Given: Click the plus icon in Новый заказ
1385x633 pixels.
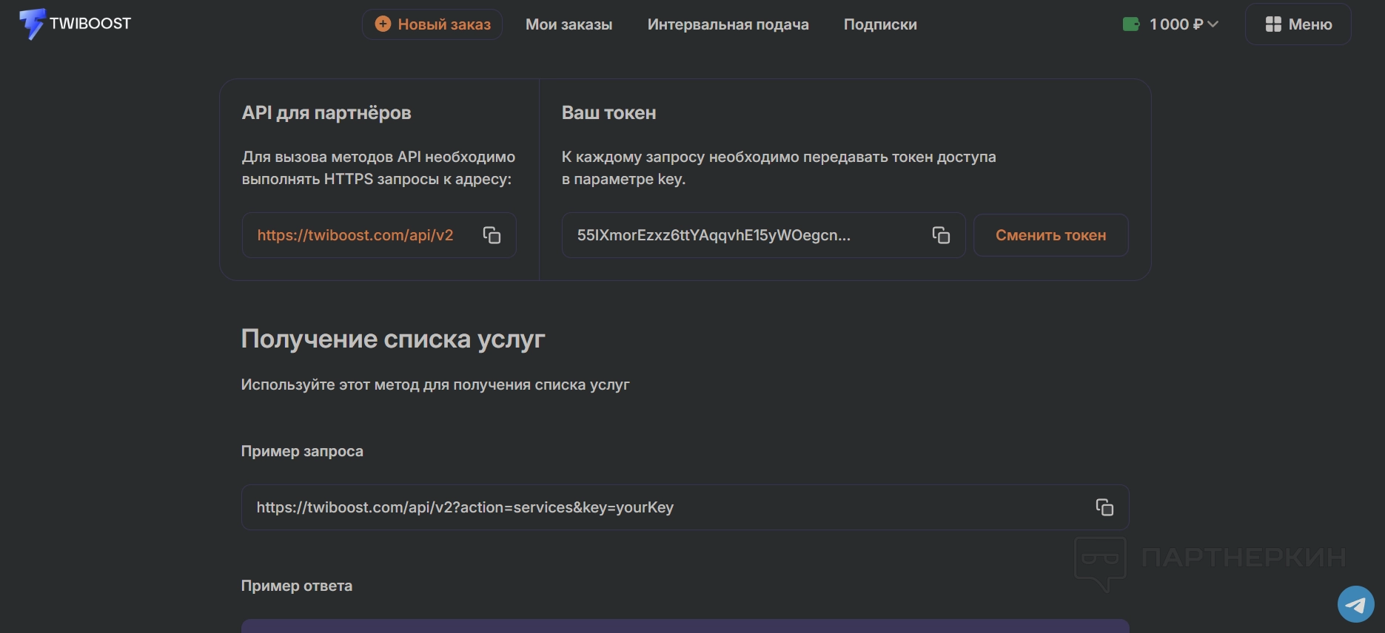Looking at the screenshot, I should [383, 24].
